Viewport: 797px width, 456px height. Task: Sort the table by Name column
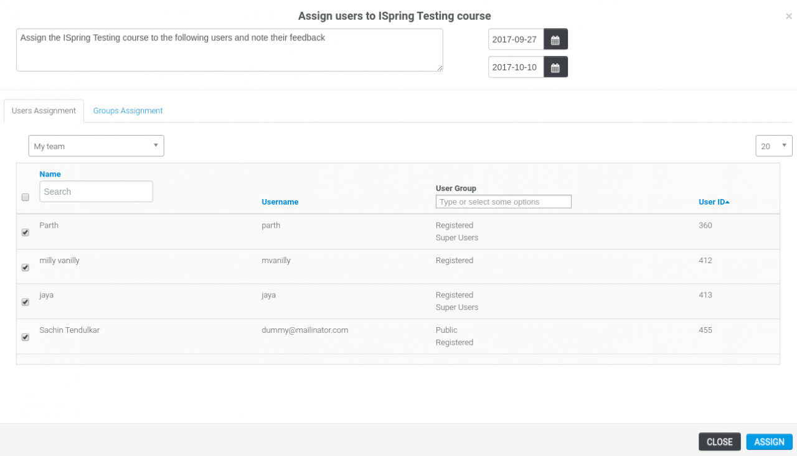coord(50,174)
